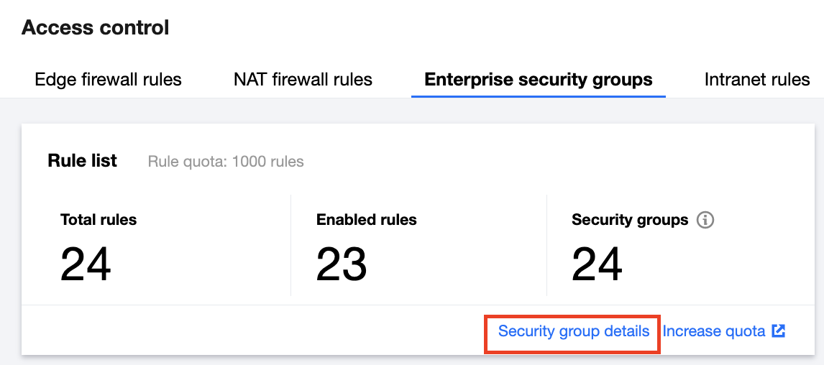
Task: Select the Enterprise security groups tab
Action: [539, 79]
